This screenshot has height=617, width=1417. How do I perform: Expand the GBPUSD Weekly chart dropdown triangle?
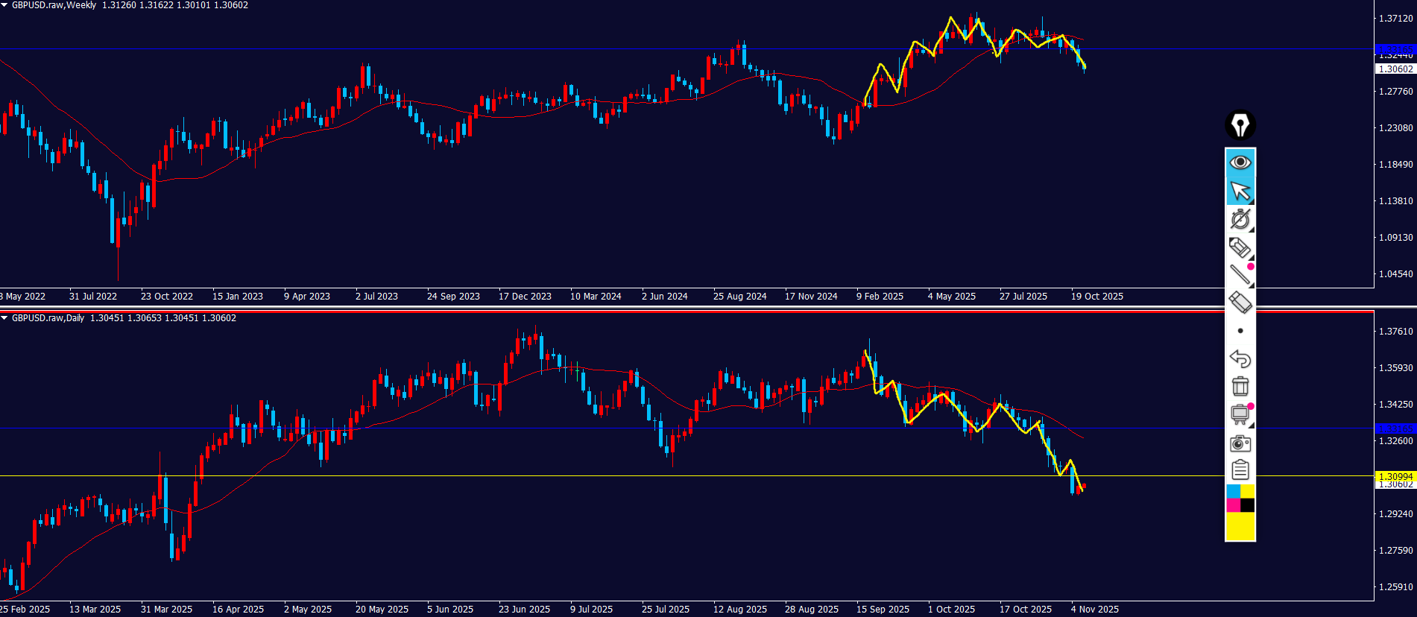[4, 5]
